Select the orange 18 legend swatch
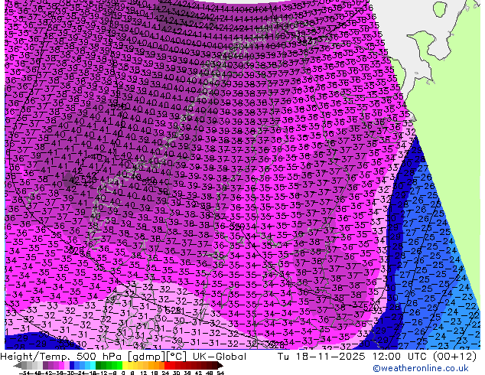 tap(155, 365)
